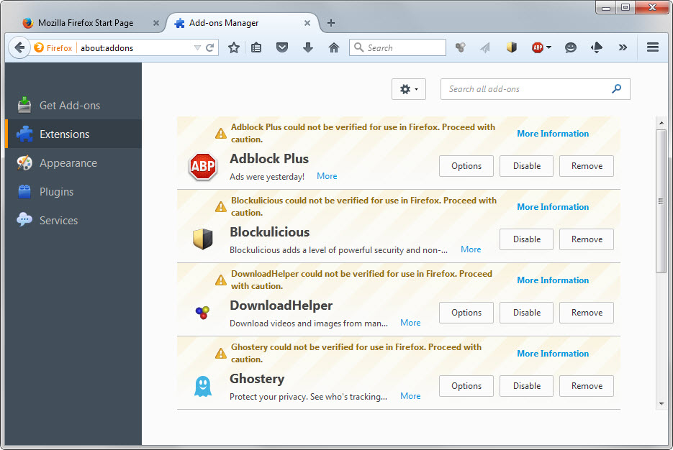The height and width of the screenshot is (450, 673).
Task: Click the Adblock Plus toolbar icon
Action: click(x=538, y=47)
